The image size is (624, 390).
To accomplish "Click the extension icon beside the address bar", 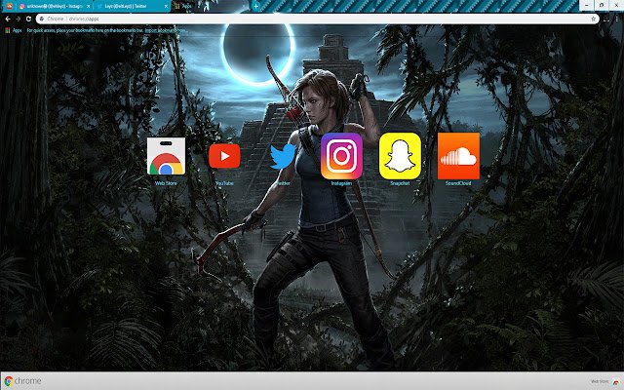I will click(x=606, y=19).
